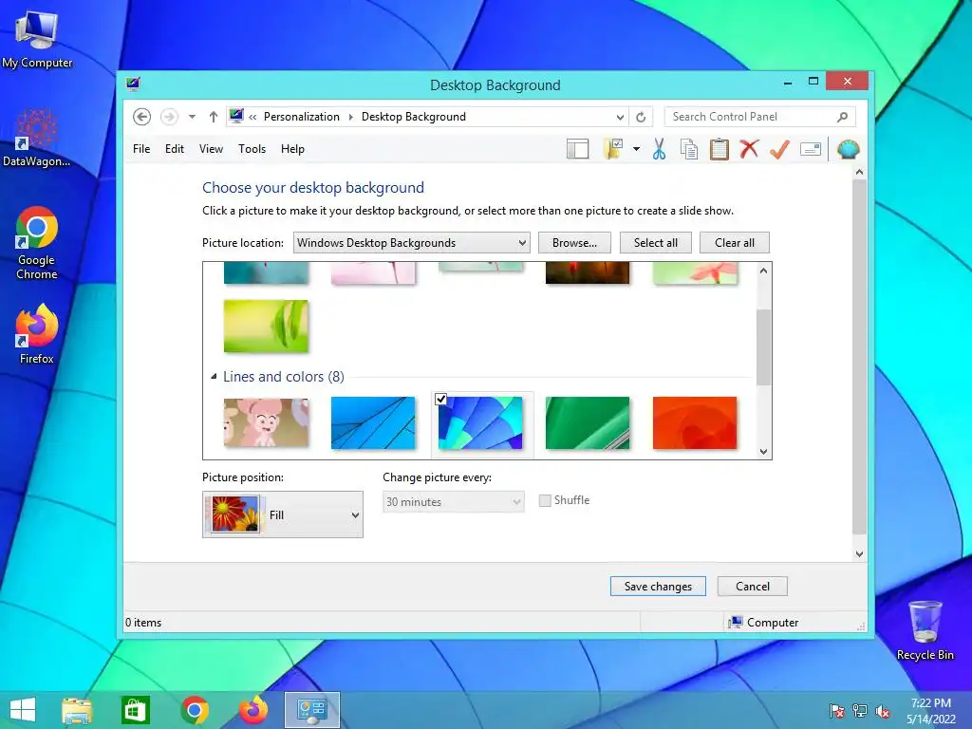Click the muted volume tray icon
The image size is (972, 729).
[883, 711]
